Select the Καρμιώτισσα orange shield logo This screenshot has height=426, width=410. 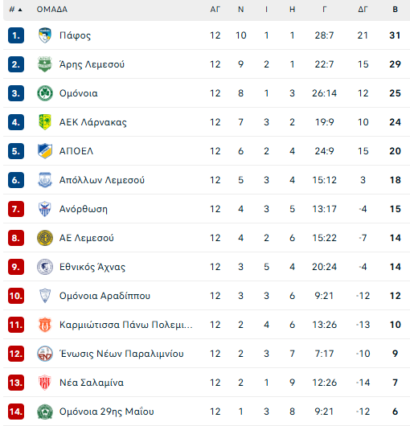pos(45,325)
